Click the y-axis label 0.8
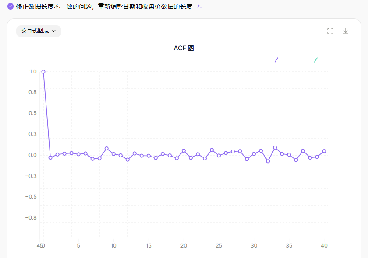The height and width of the screenshot is (258, 368). pyautogui.click(x=32, y=92)
